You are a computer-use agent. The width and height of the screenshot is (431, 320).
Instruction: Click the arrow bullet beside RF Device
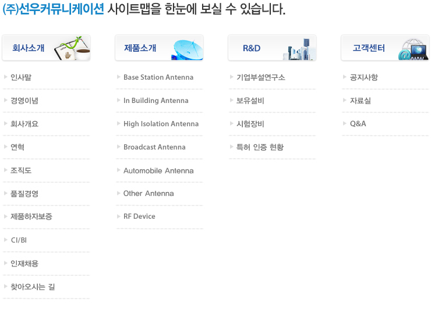tap(118, 216)
